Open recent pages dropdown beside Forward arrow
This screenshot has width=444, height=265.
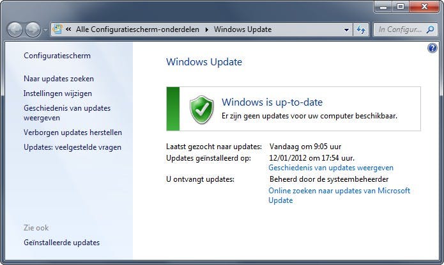(x=45, y=30)
